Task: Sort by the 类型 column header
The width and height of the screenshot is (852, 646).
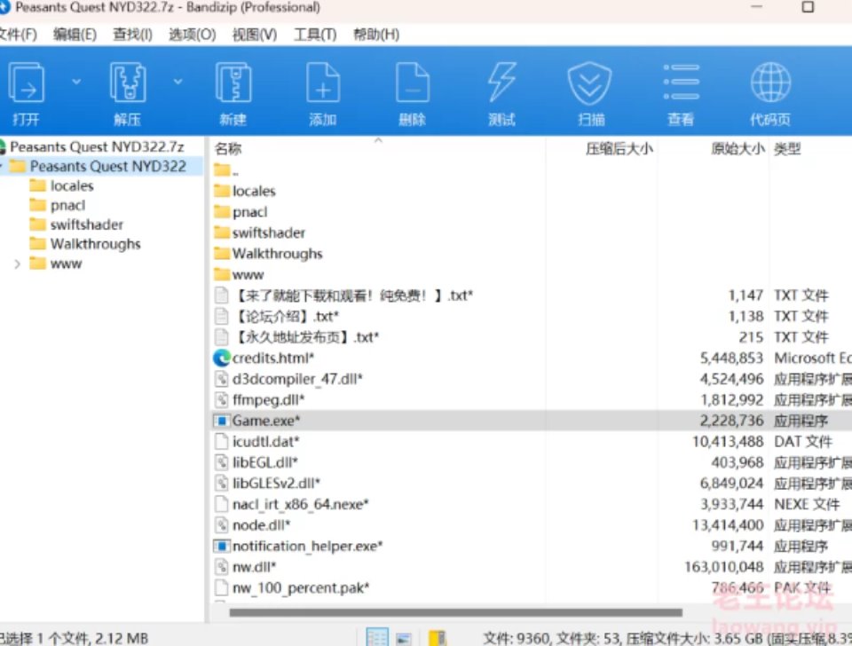Action: [787, 148]
